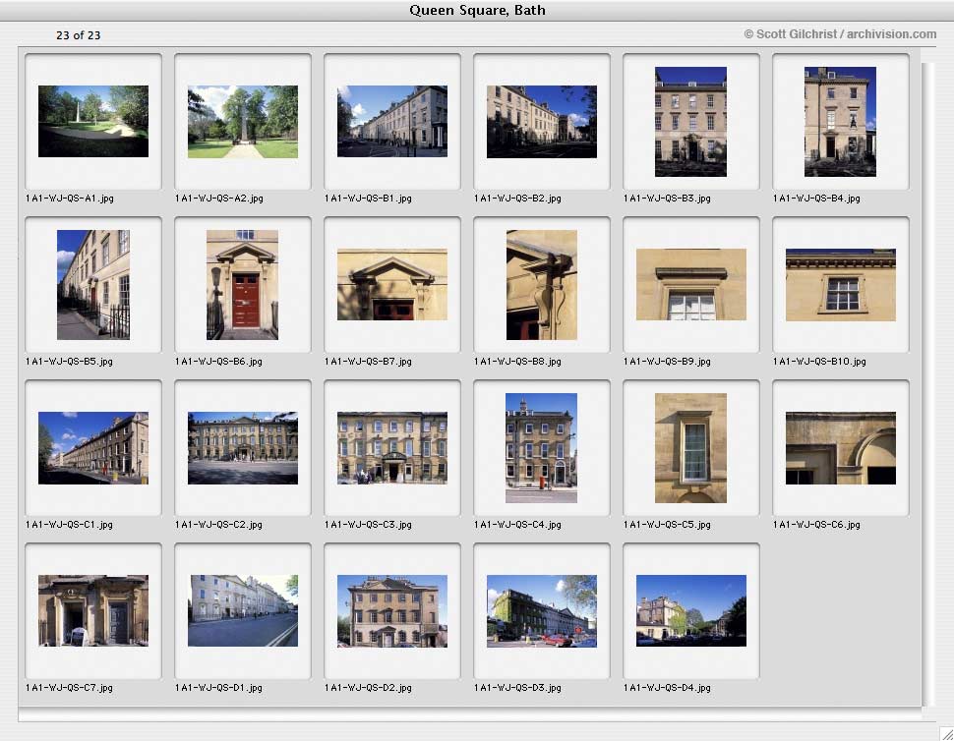Open the 1A1-WJ-QS-C1.jpg thumbnail
Screen dimensions: 954x741
click(x=93, y=448)
